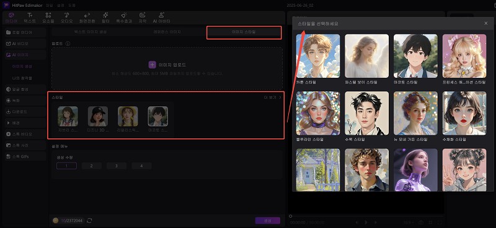Choose 뉴 모네 가든 스타일 in dialog
This screenshot has height=228, width=496.
coord(415,113)
